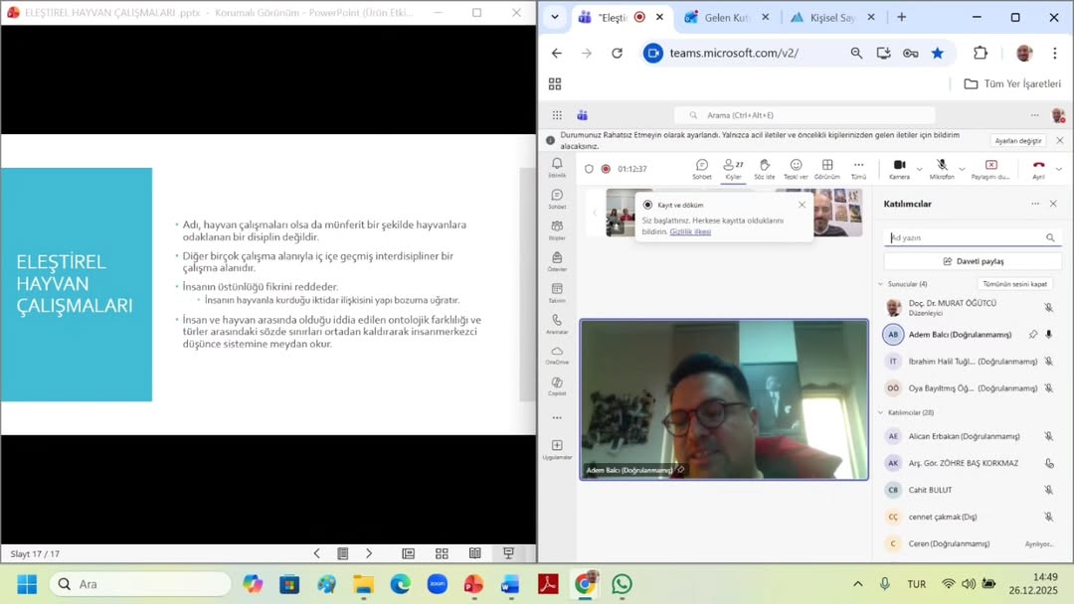Open the Sohbet chat icon in meeting toolbar

click(x=701, y=166)
